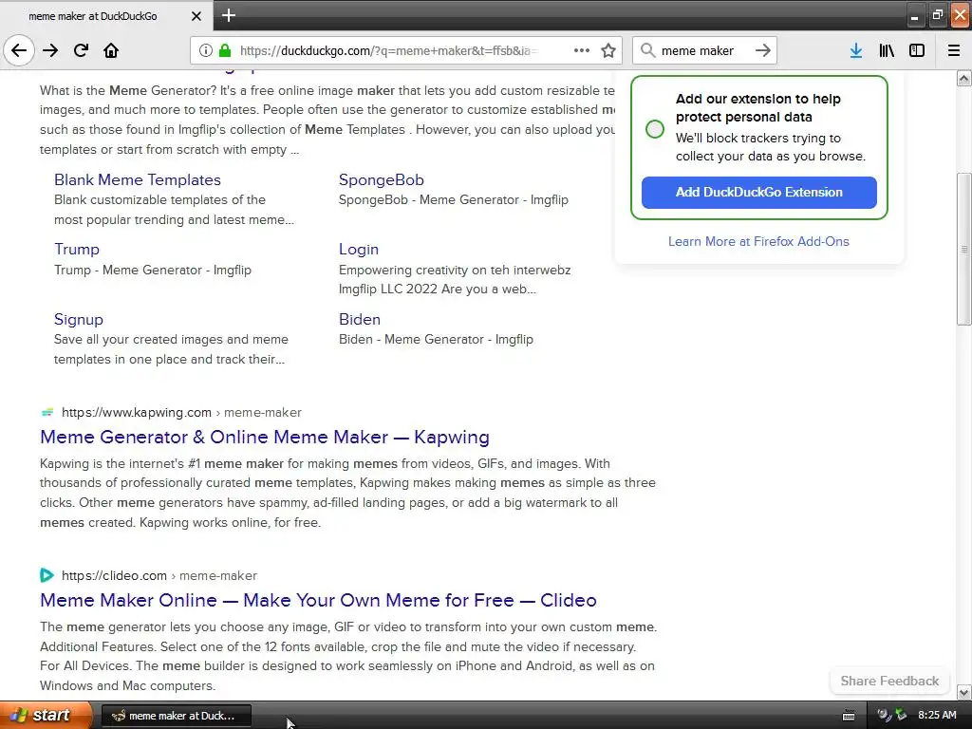The image size is (972, 729).
Task: Open Clideo Meme Maker Online result title
Action: 318,600
